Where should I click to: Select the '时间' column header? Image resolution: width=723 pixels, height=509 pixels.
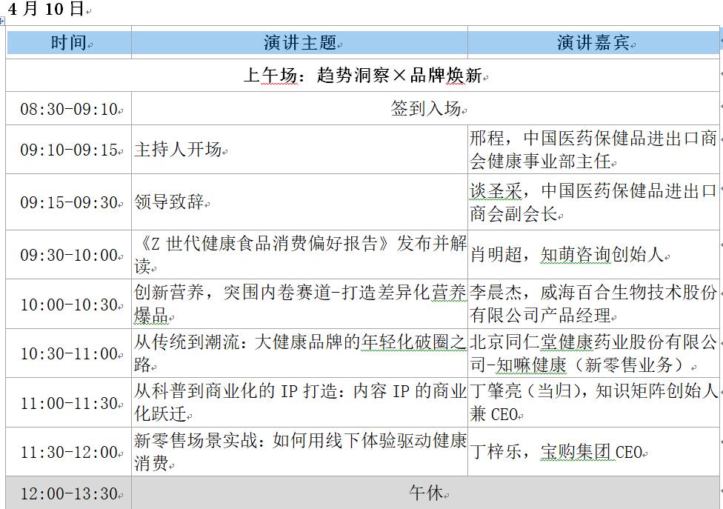(69, 42)
